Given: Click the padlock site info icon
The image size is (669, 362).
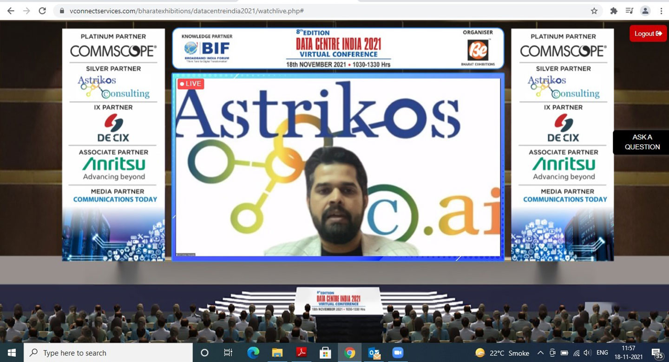Looking at the screenshot, I should (61, 11).
